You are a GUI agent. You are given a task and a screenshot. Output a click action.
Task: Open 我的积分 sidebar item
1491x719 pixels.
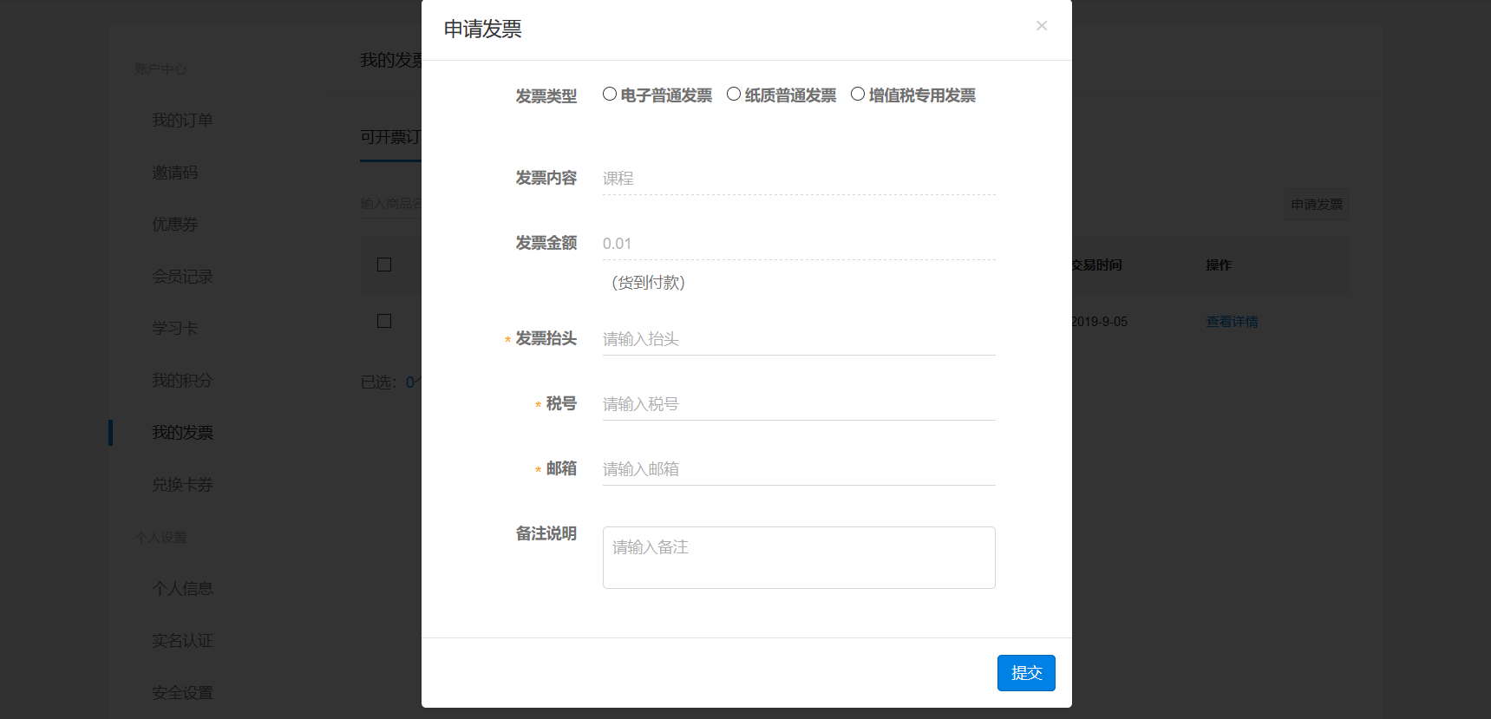(x=182, y=381)
